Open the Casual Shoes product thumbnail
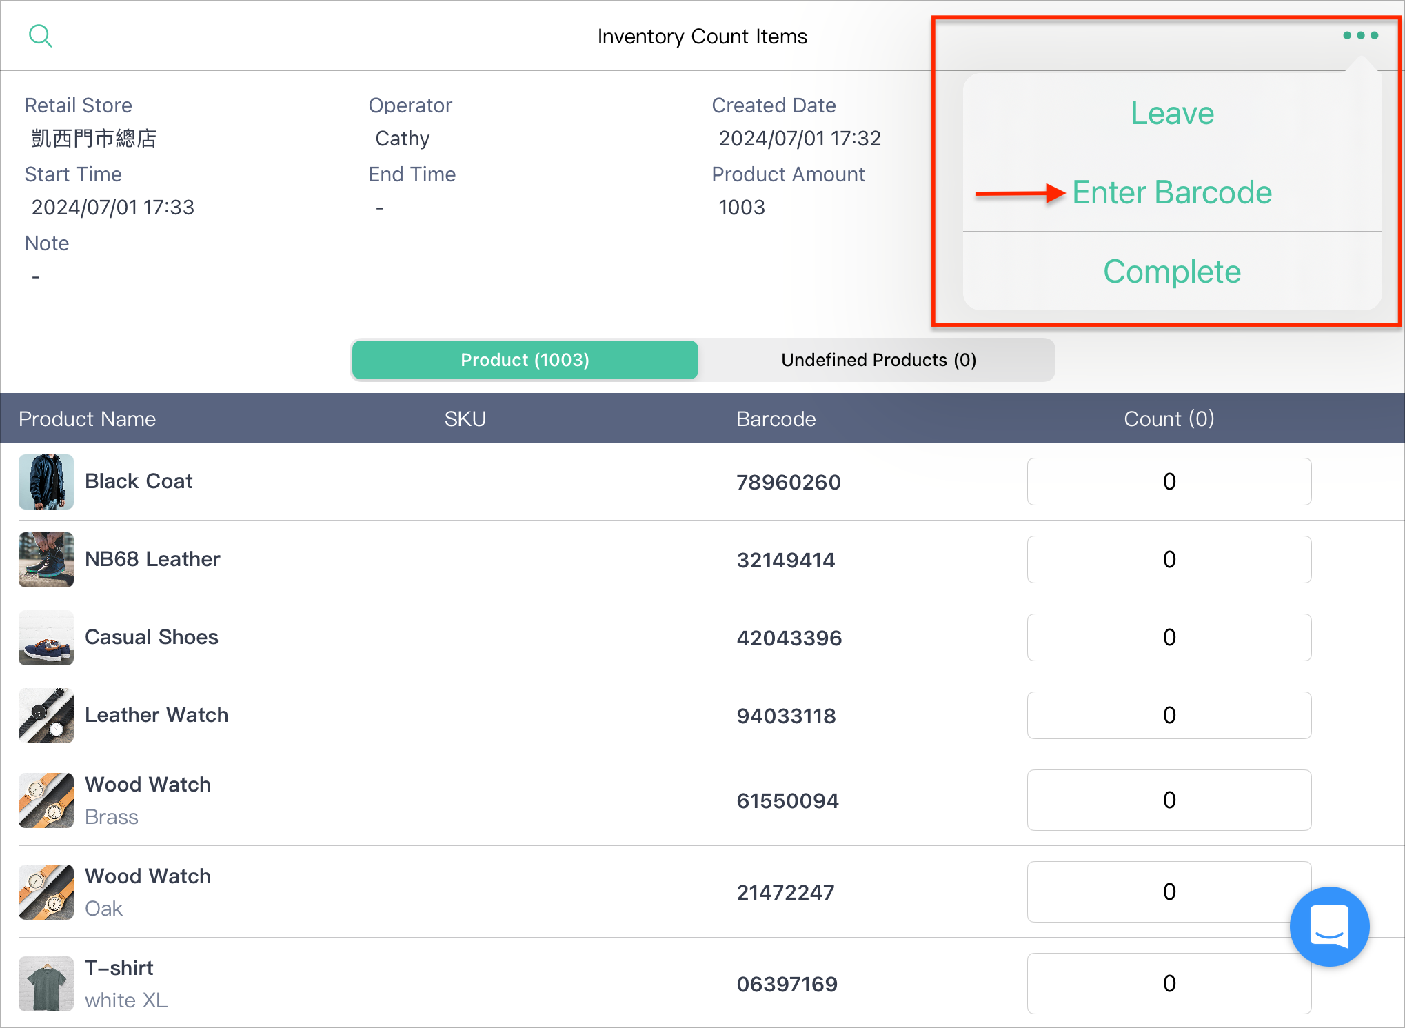The image size is (1405, 1028). (x=46, y=637)
